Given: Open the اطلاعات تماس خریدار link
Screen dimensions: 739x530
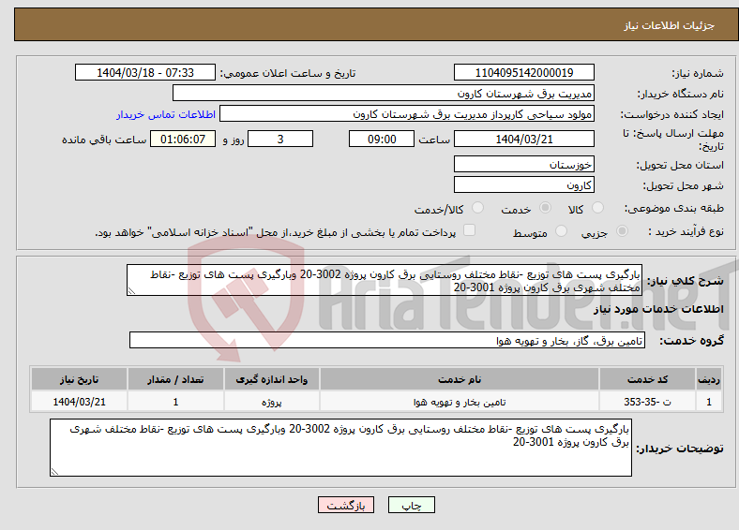Looking at the screenshot, I should (166, 114).
